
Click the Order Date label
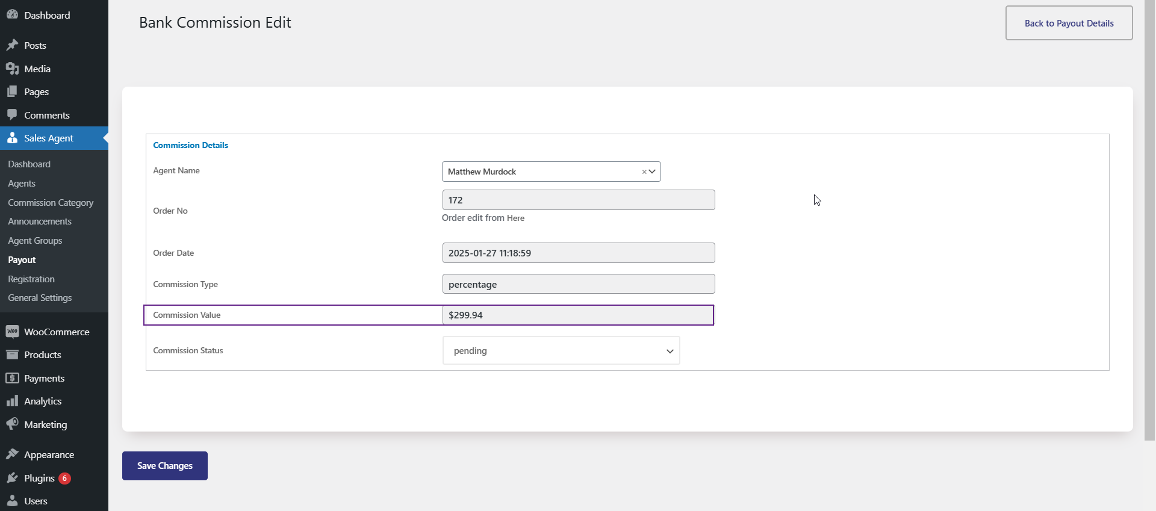click(x=173, y=253)
